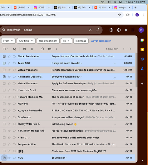The image size is (148, 165).
Task: Open Google Contacts side panel
Action: 142,68
